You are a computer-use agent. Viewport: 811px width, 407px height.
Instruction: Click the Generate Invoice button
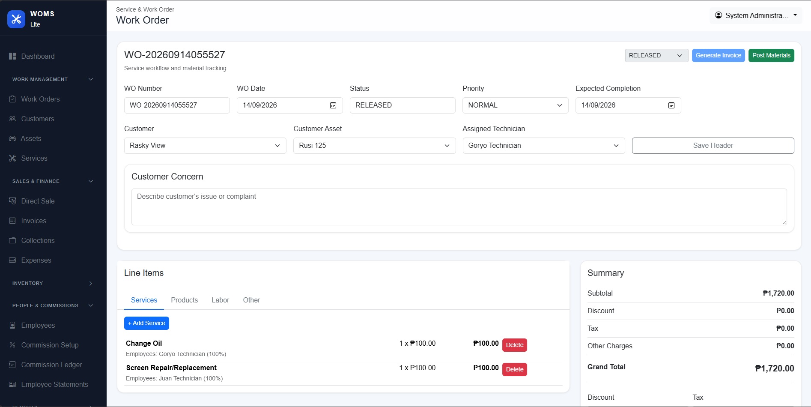(x=719, y=55)
